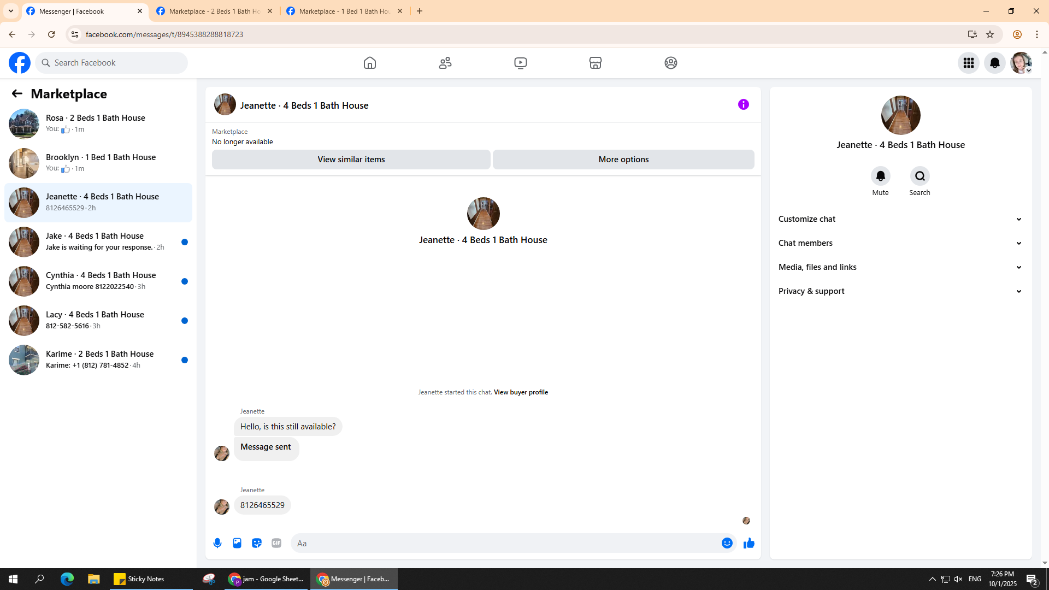Open View buyer profile link
The width and height of the screenshot is (1049, 590).
(x=521, y=392)
